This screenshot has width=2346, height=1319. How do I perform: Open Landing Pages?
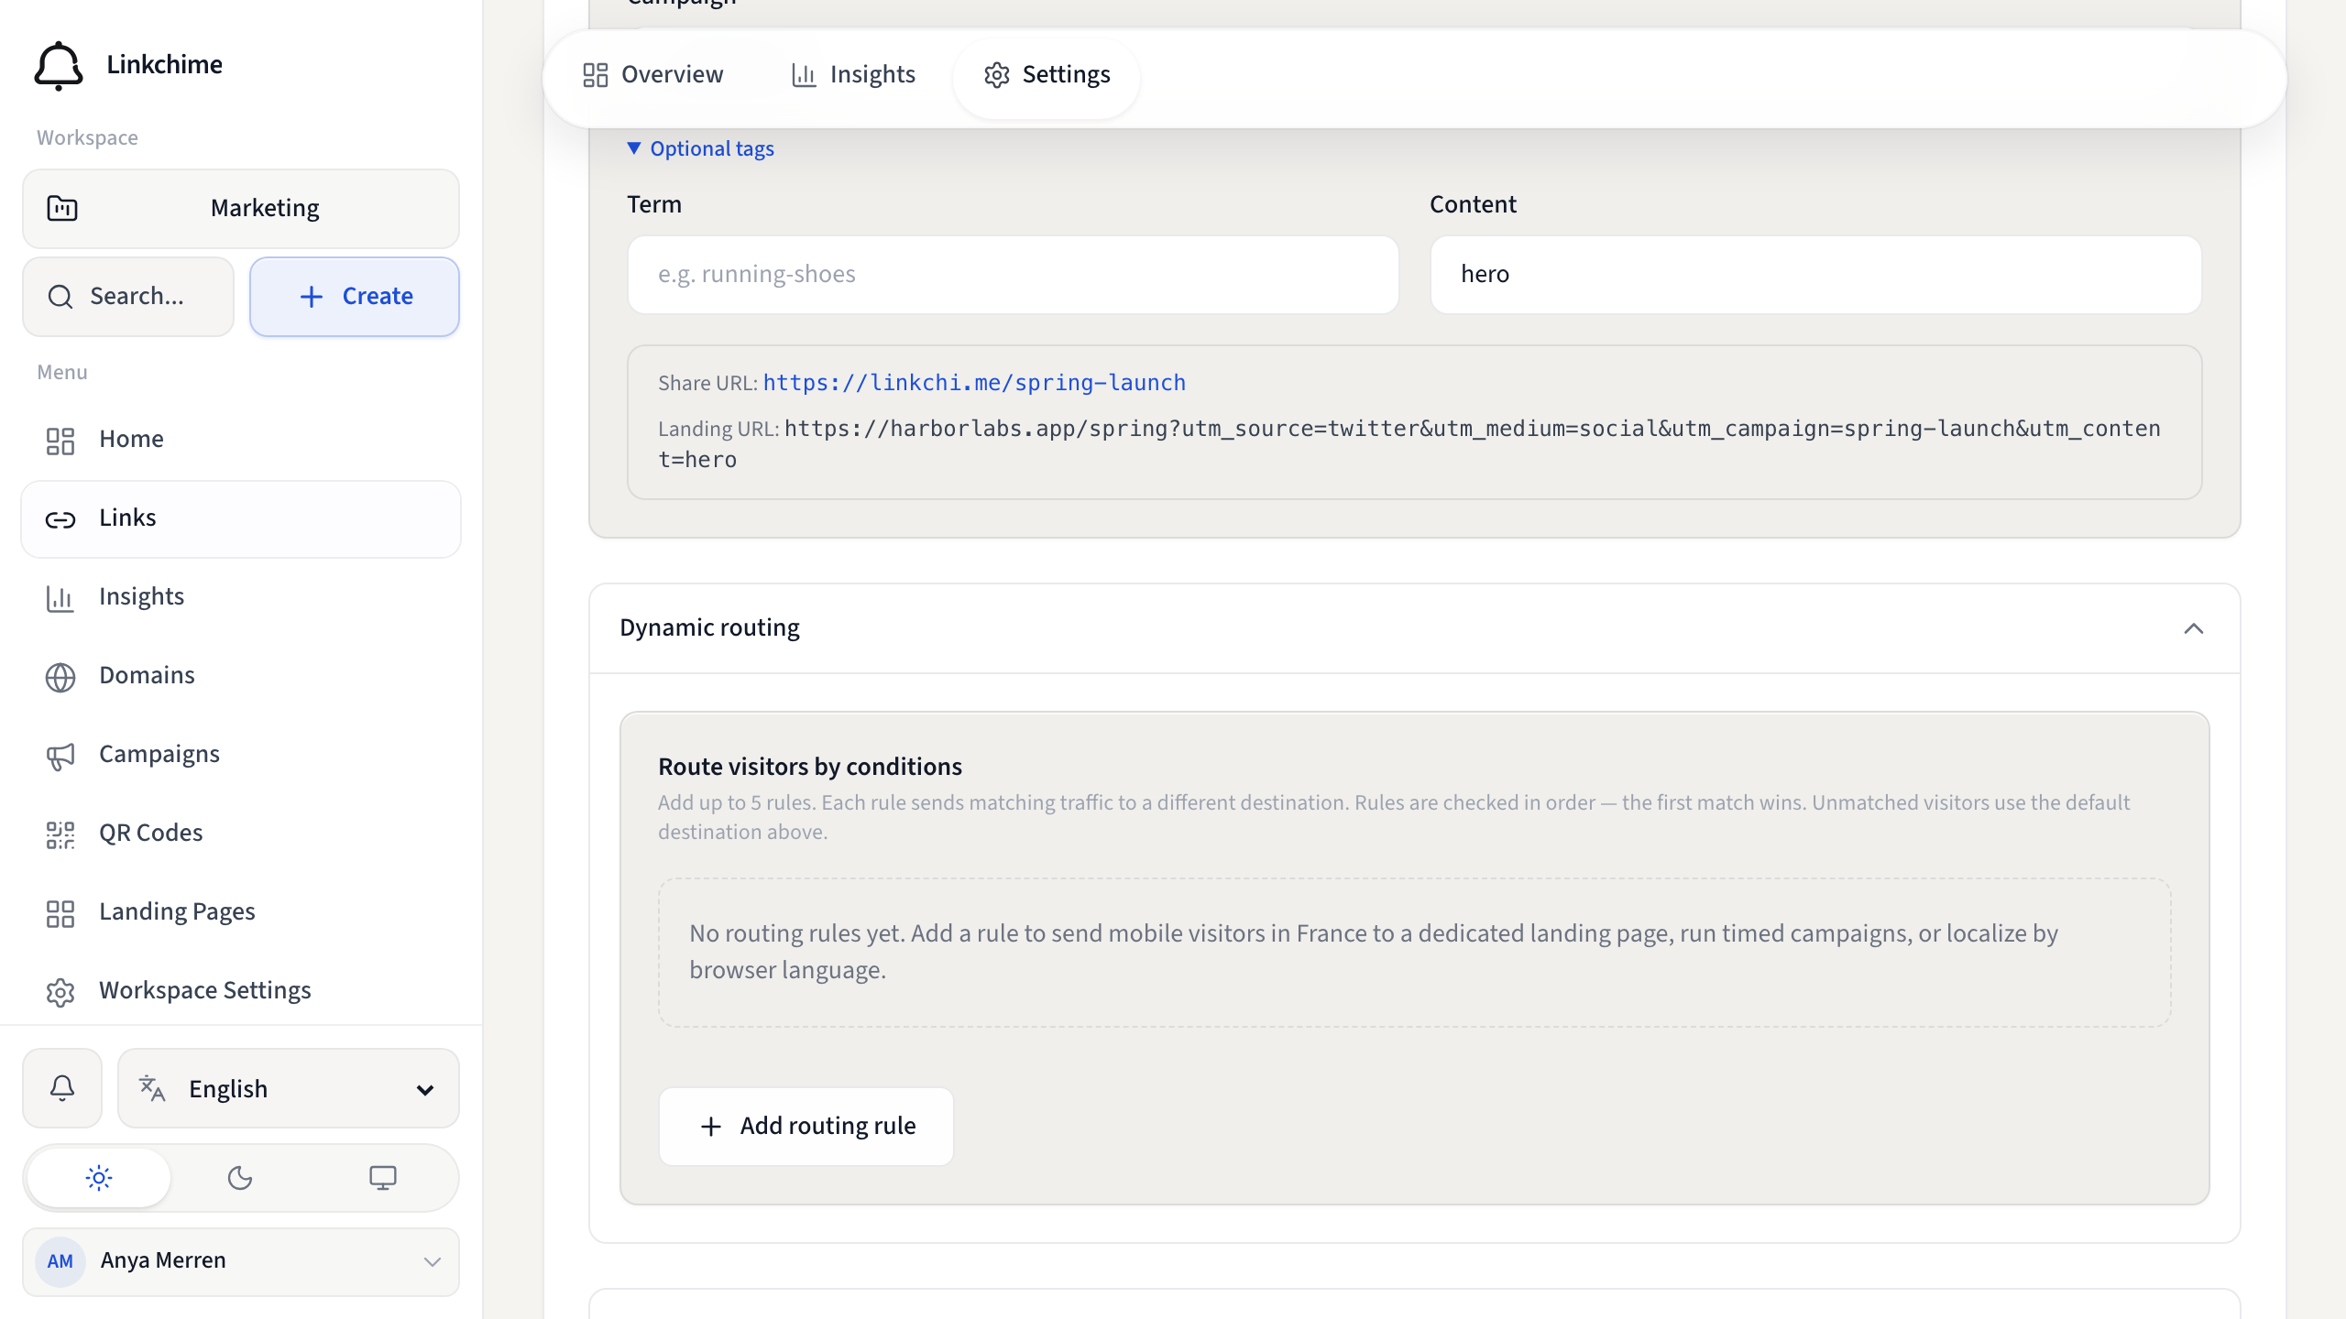pos(241,912)
